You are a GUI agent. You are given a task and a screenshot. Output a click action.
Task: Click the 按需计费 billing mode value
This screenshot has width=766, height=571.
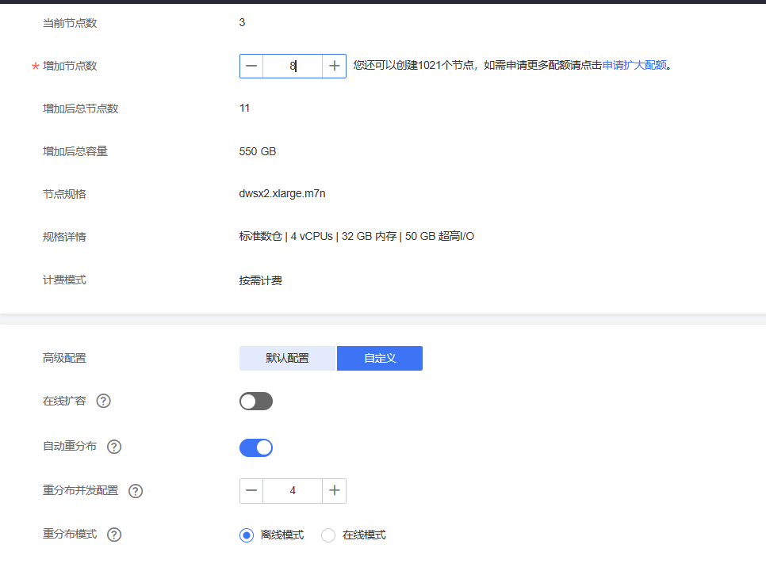click(x=260, y=280)
